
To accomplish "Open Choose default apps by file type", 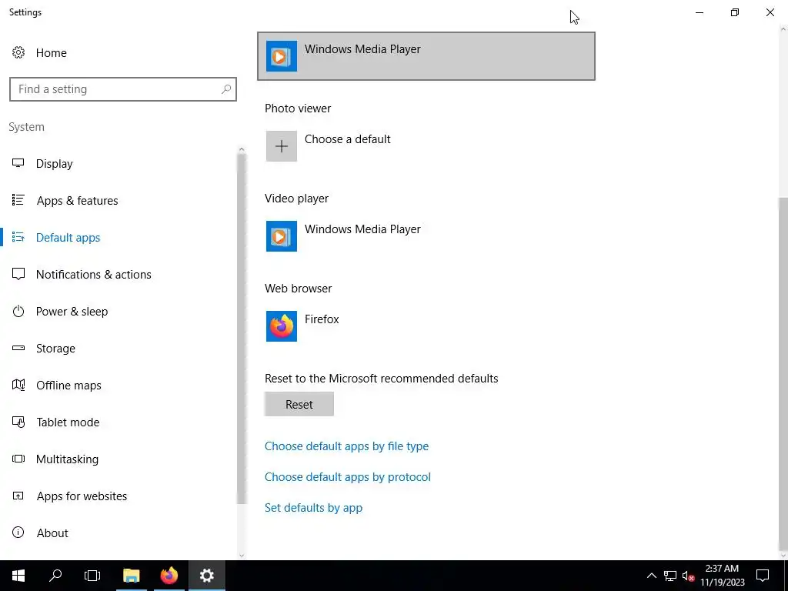I will coord(346,446).
